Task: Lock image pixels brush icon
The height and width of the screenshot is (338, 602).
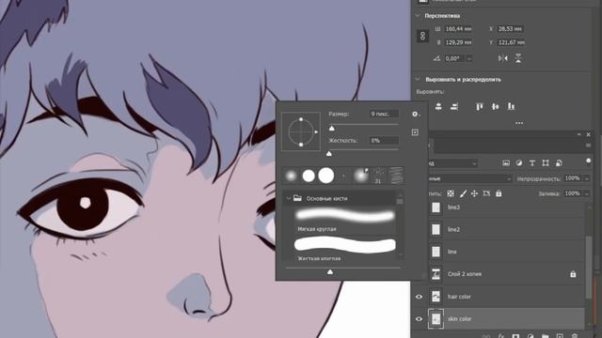Action: (x=463, y=194)
